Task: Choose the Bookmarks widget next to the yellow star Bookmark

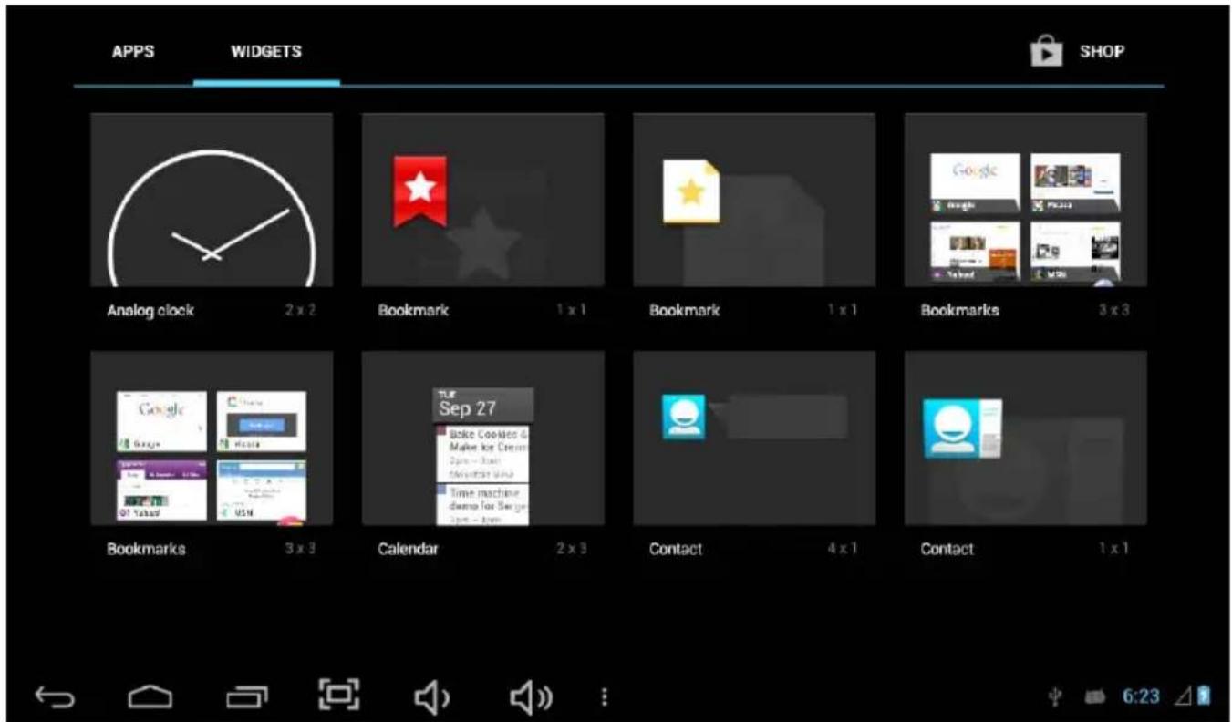Action: click(1025, 200)
